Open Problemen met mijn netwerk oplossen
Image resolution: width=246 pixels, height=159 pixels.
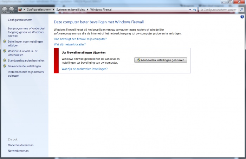point(26,74)
